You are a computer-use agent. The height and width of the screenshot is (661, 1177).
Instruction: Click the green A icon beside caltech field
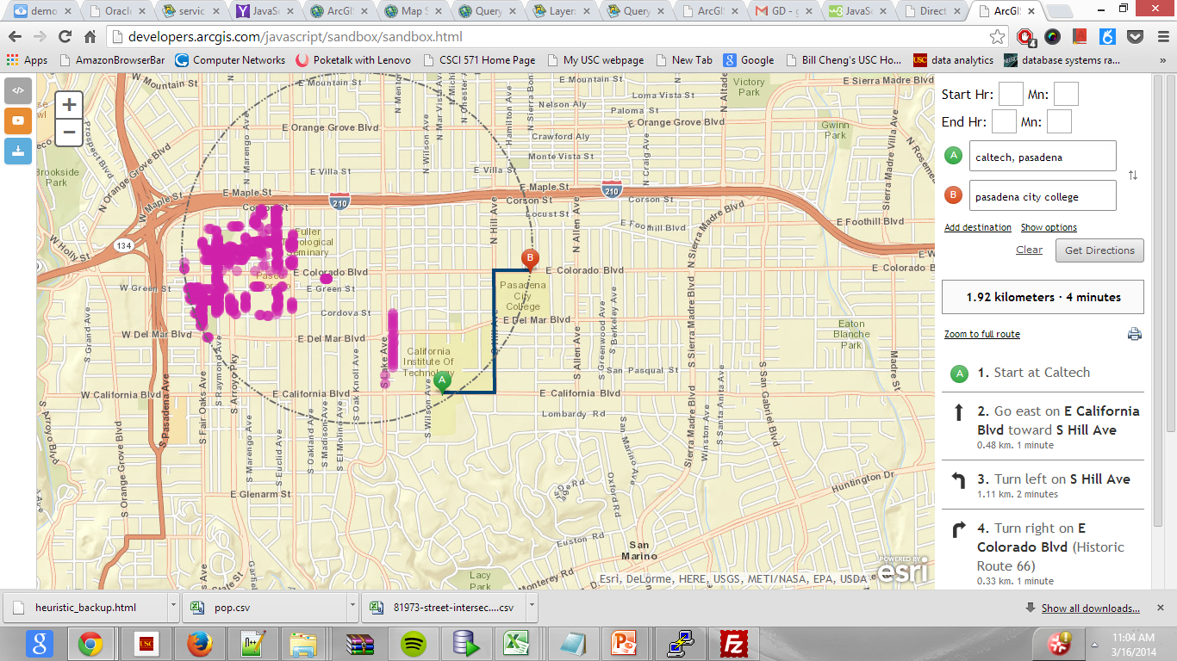point(953,156)
